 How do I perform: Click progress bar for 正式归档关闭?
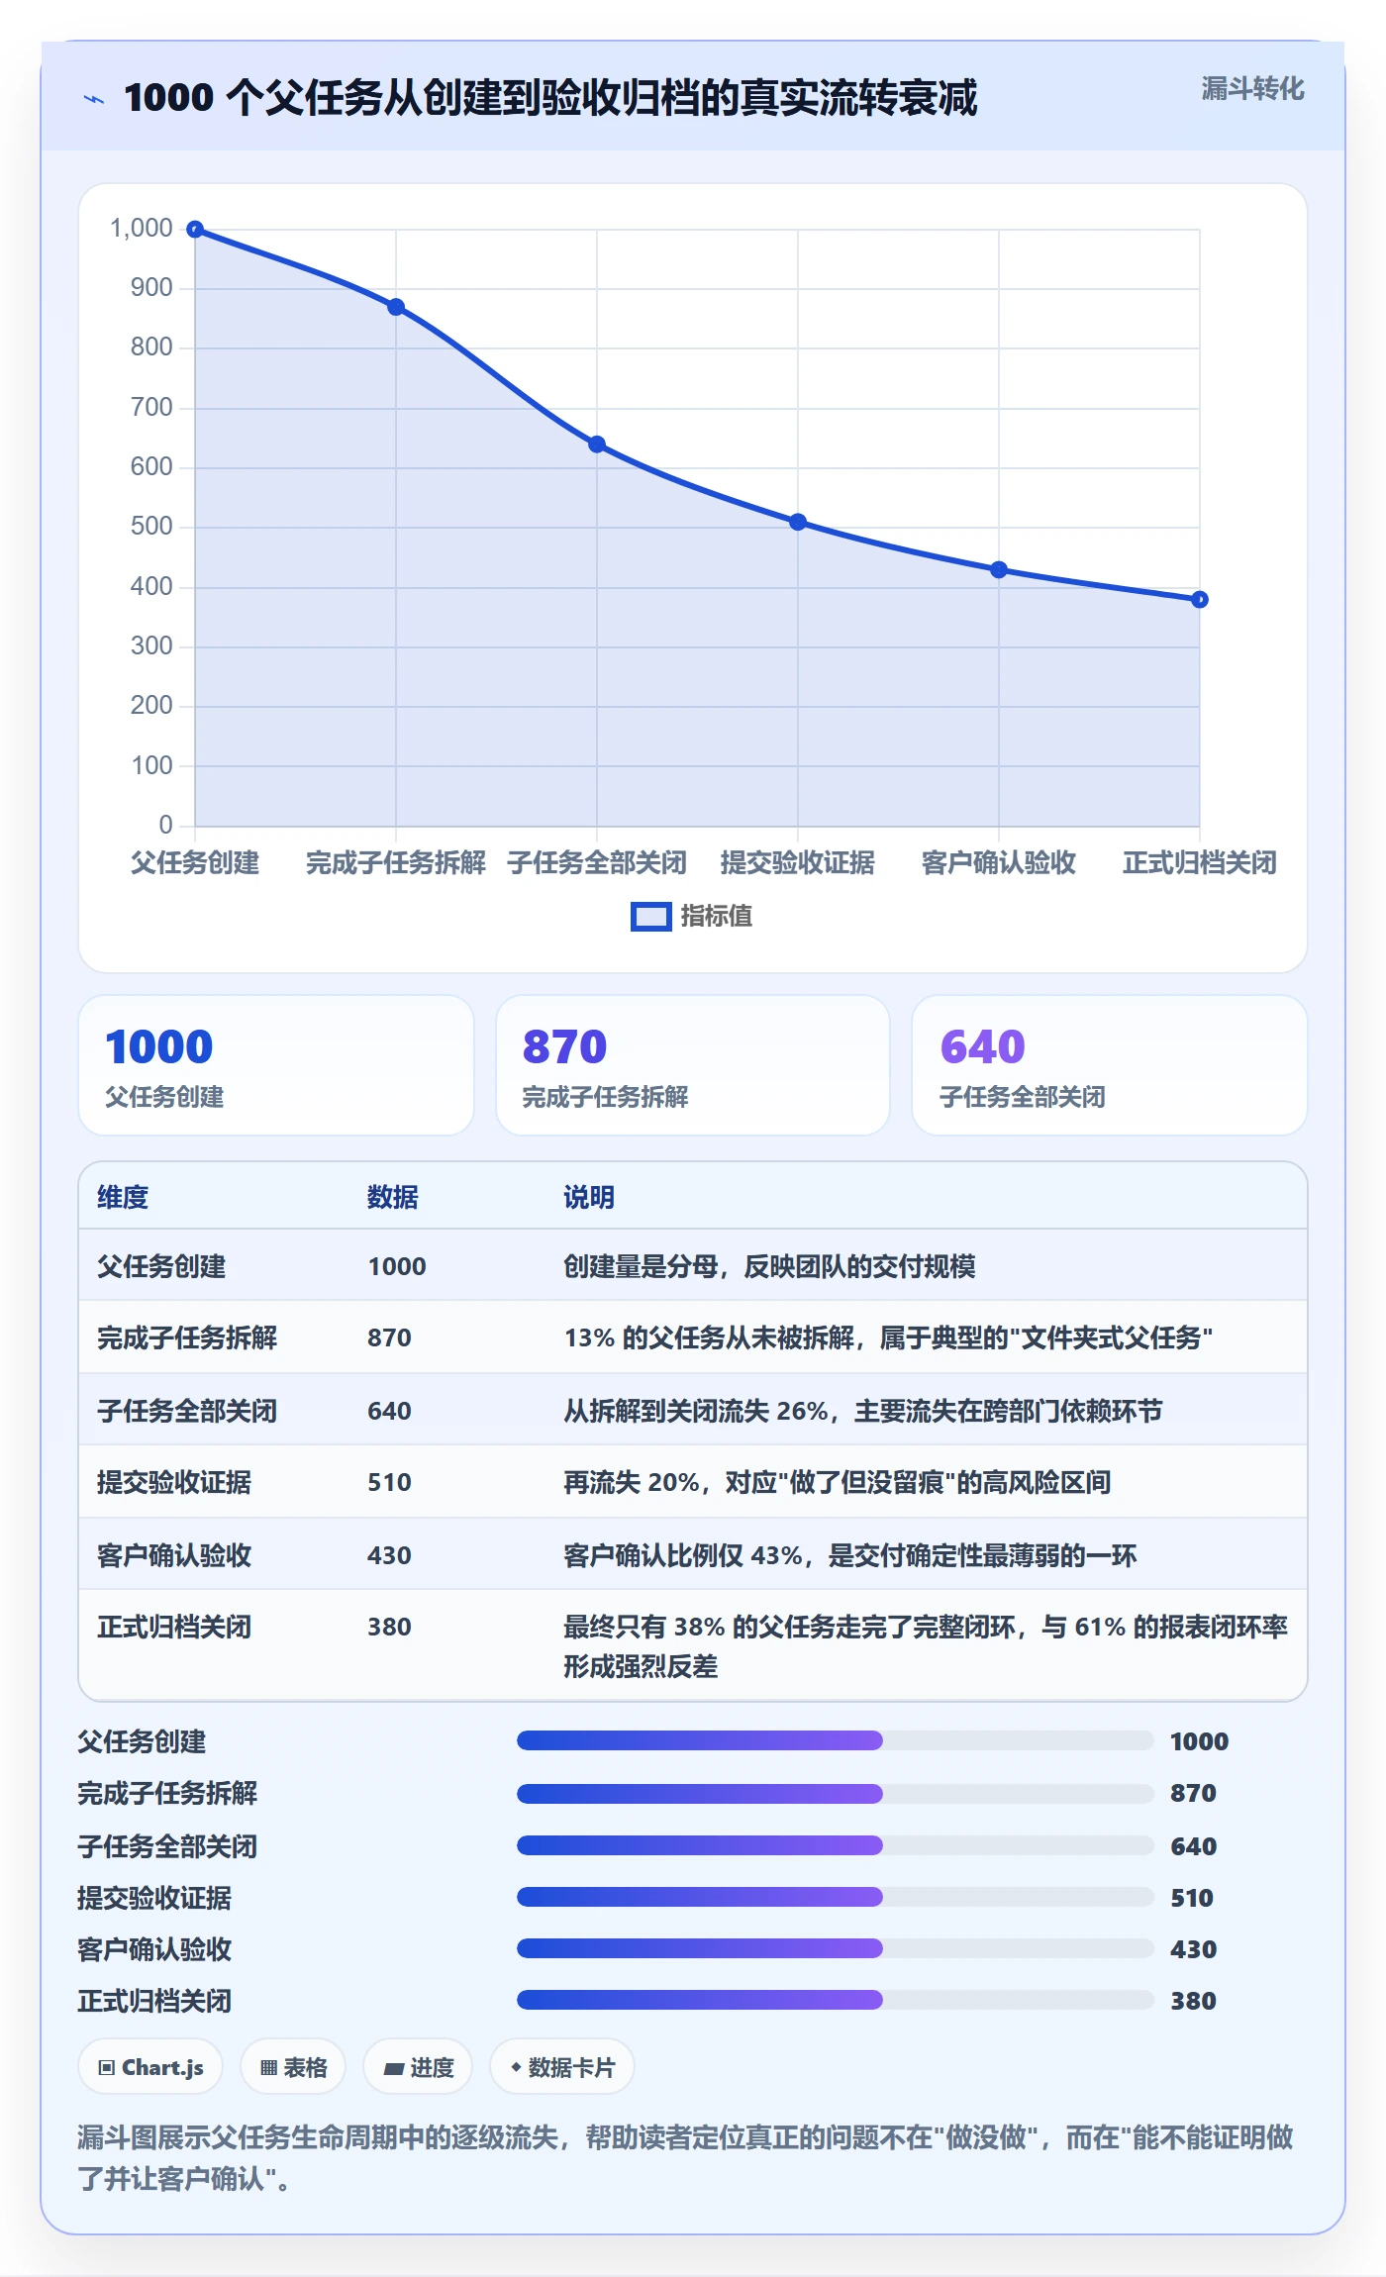point(835,2000)
